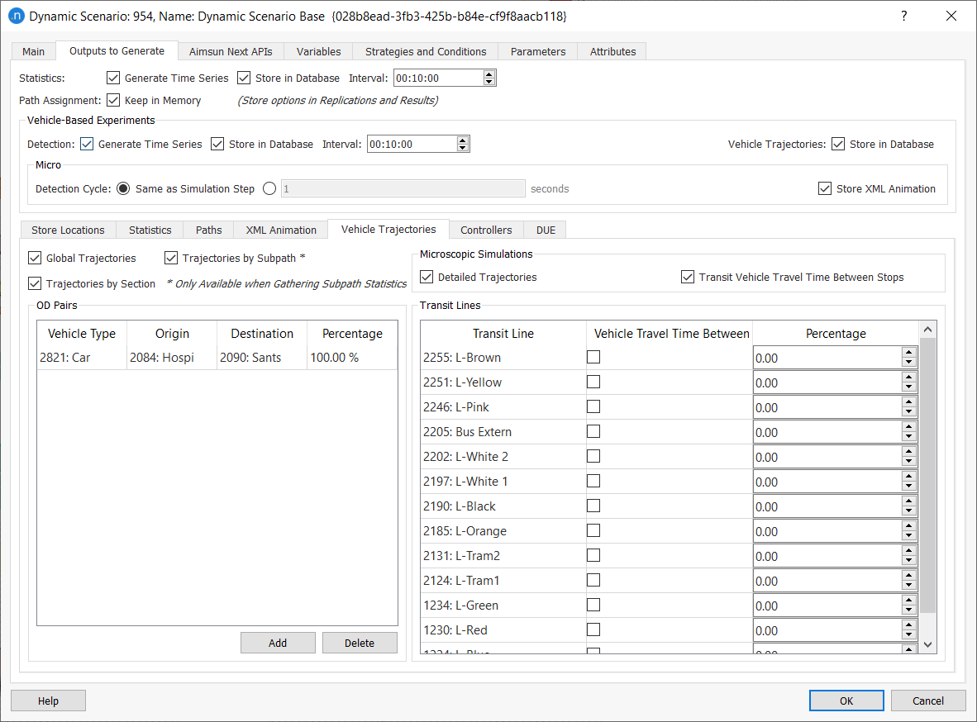977x722 pixels.
Task: Disable Trajectories by Section checkbox
Action: click(x=35, y=283)
